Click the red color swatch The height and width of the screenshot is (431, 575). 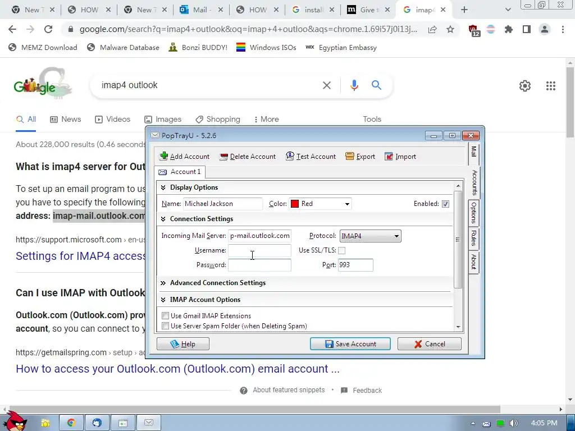pyautogui.click(x=294, y=204)
